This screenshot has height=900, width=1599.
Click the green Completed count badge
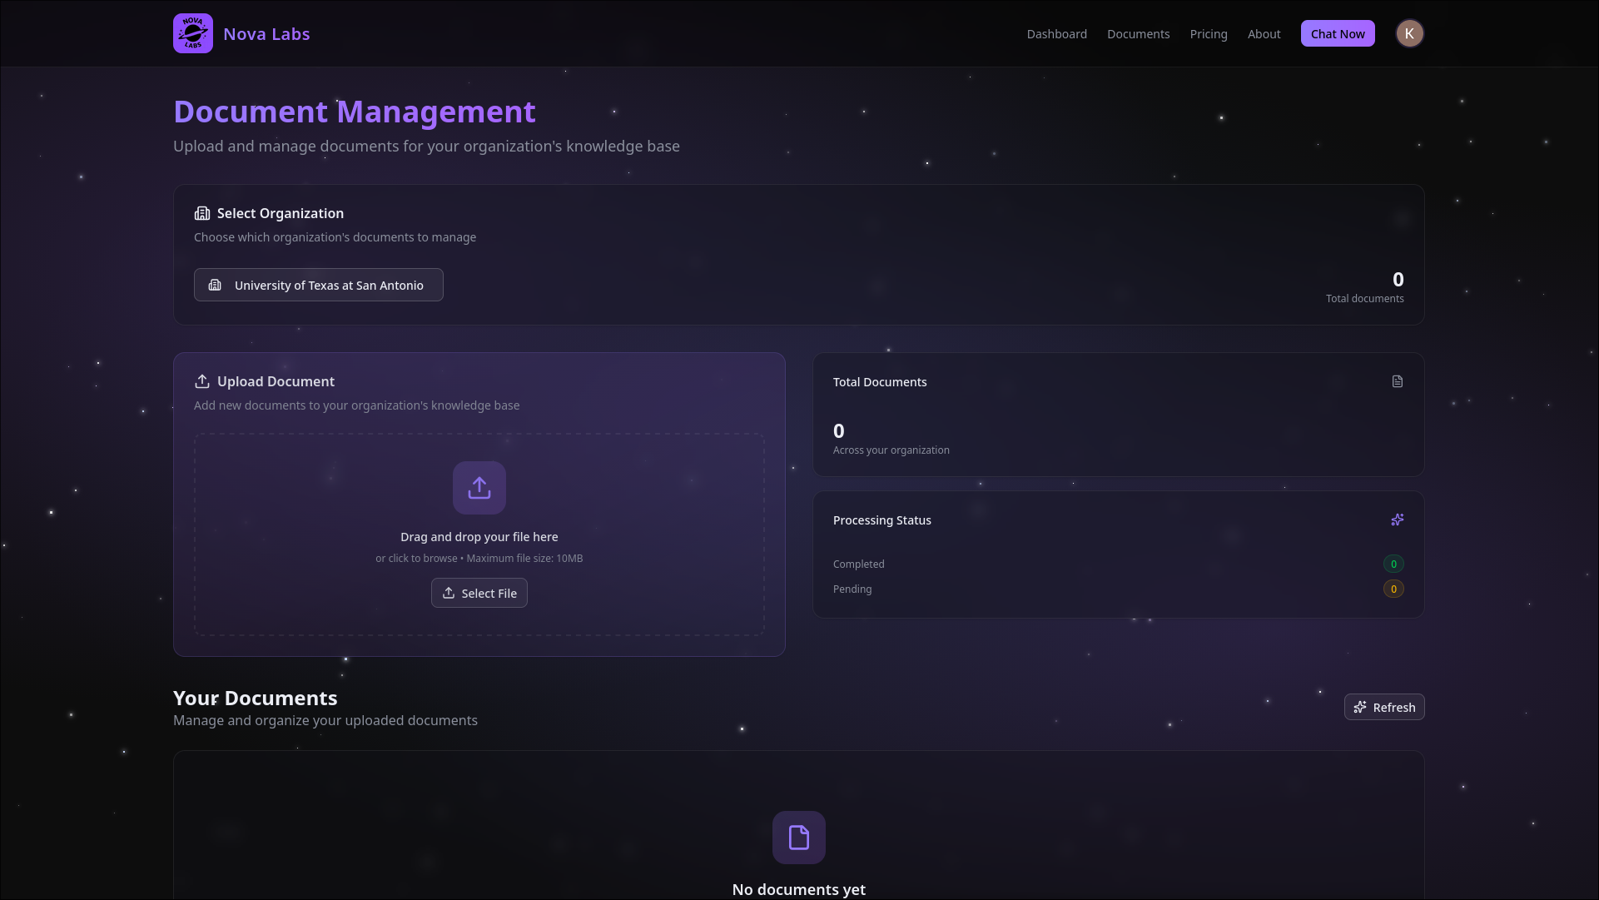pyautogui.click(x=1393, y=564)
